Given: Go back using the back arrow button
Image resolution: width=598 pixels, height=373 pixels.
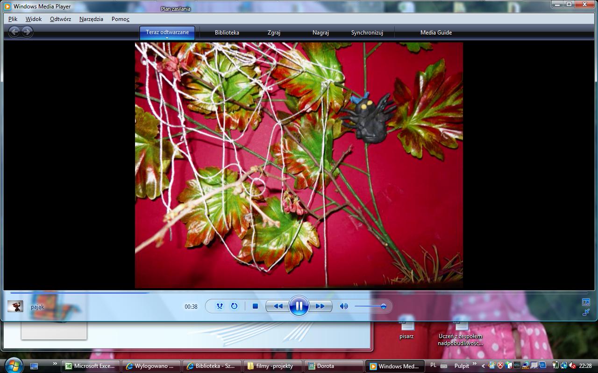Looking at the screenshot, I should point(14,32).
